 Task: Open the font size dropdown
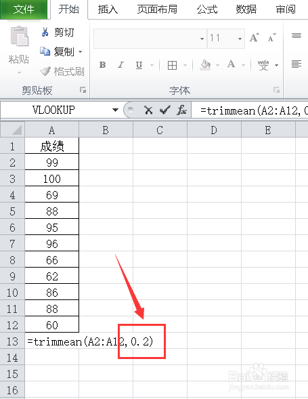coord(240,39)
